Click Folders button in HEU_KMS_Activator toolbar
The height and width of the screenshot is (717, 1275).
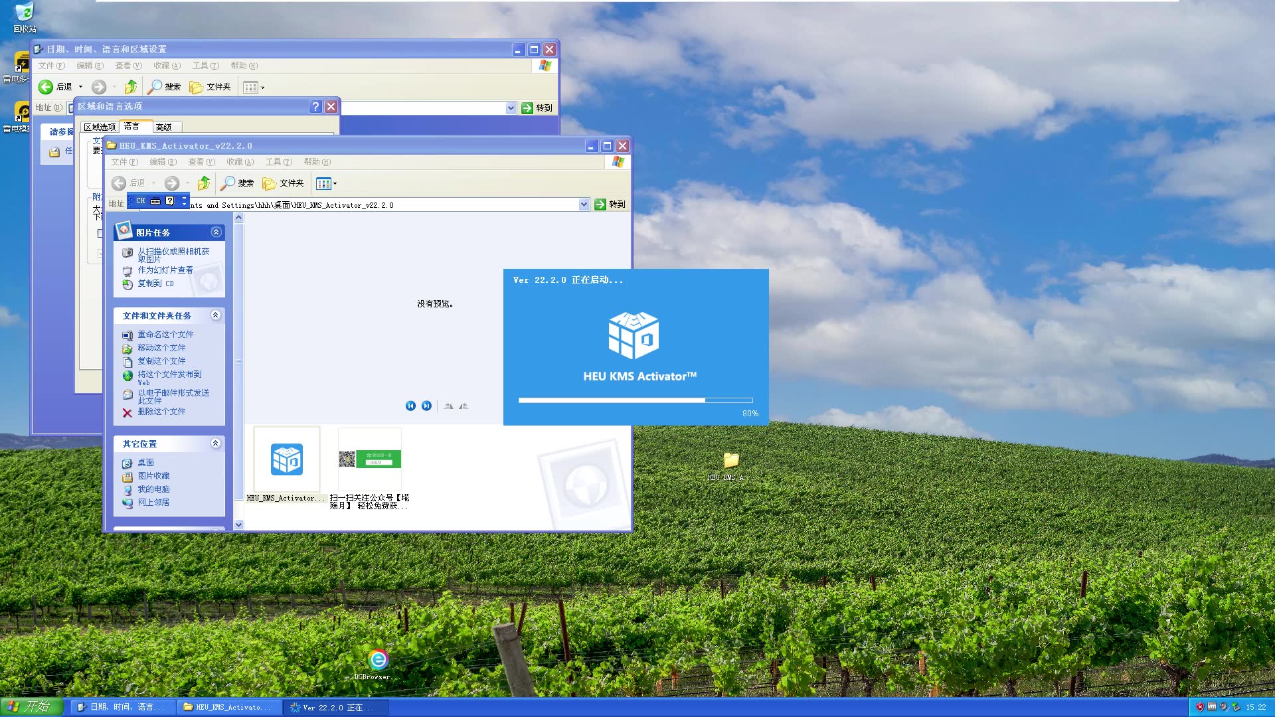pyautogui.click(x=283, y=183)
